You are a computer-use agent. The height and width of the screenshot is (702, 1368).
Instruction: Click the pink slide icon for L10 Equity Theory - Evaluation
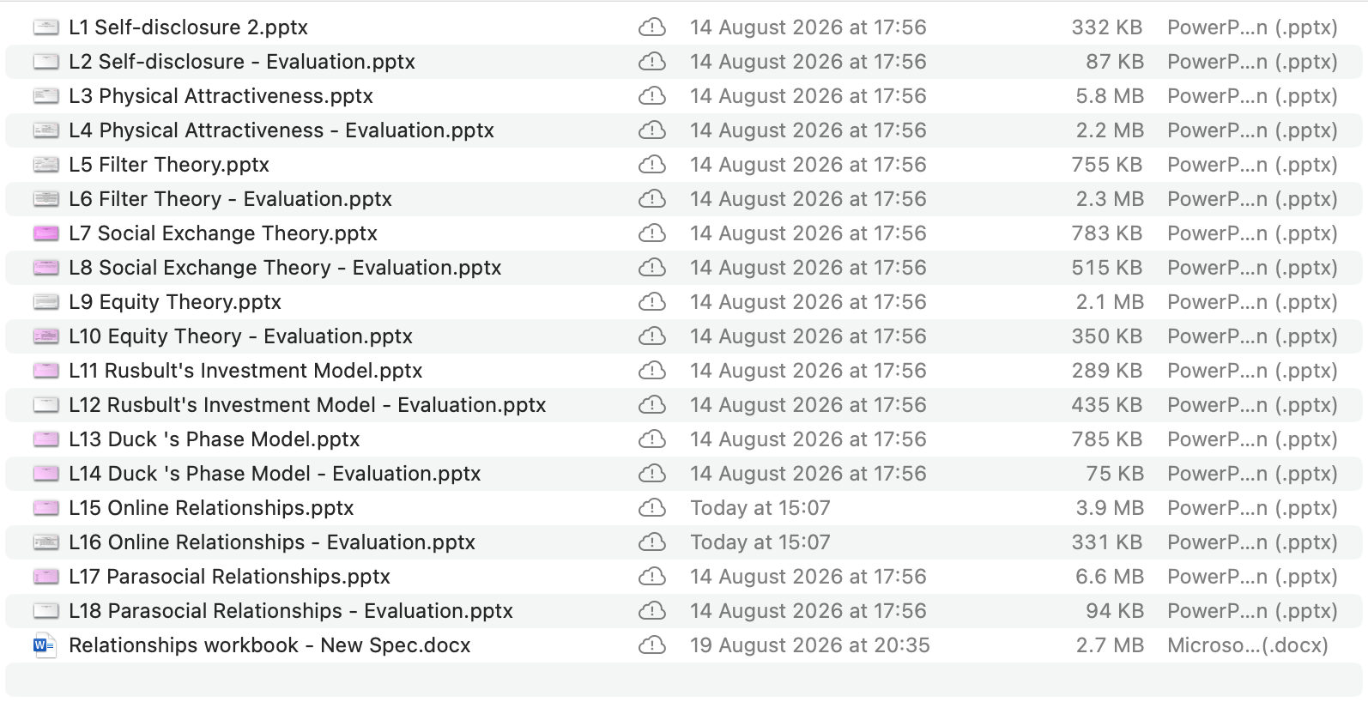(x=45, y=336)
